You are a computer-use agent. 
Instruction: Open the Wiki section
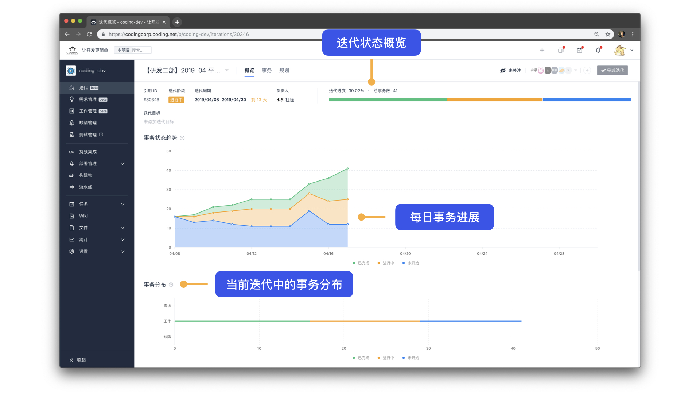click(x=83, y=216)
